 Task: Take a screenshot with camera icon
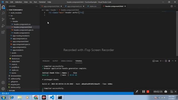[x=166, y=91]
